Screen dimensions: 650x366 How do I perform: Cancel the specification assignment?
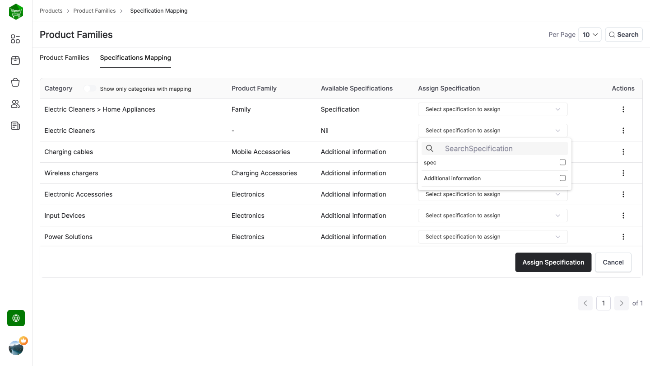[613, 262]
